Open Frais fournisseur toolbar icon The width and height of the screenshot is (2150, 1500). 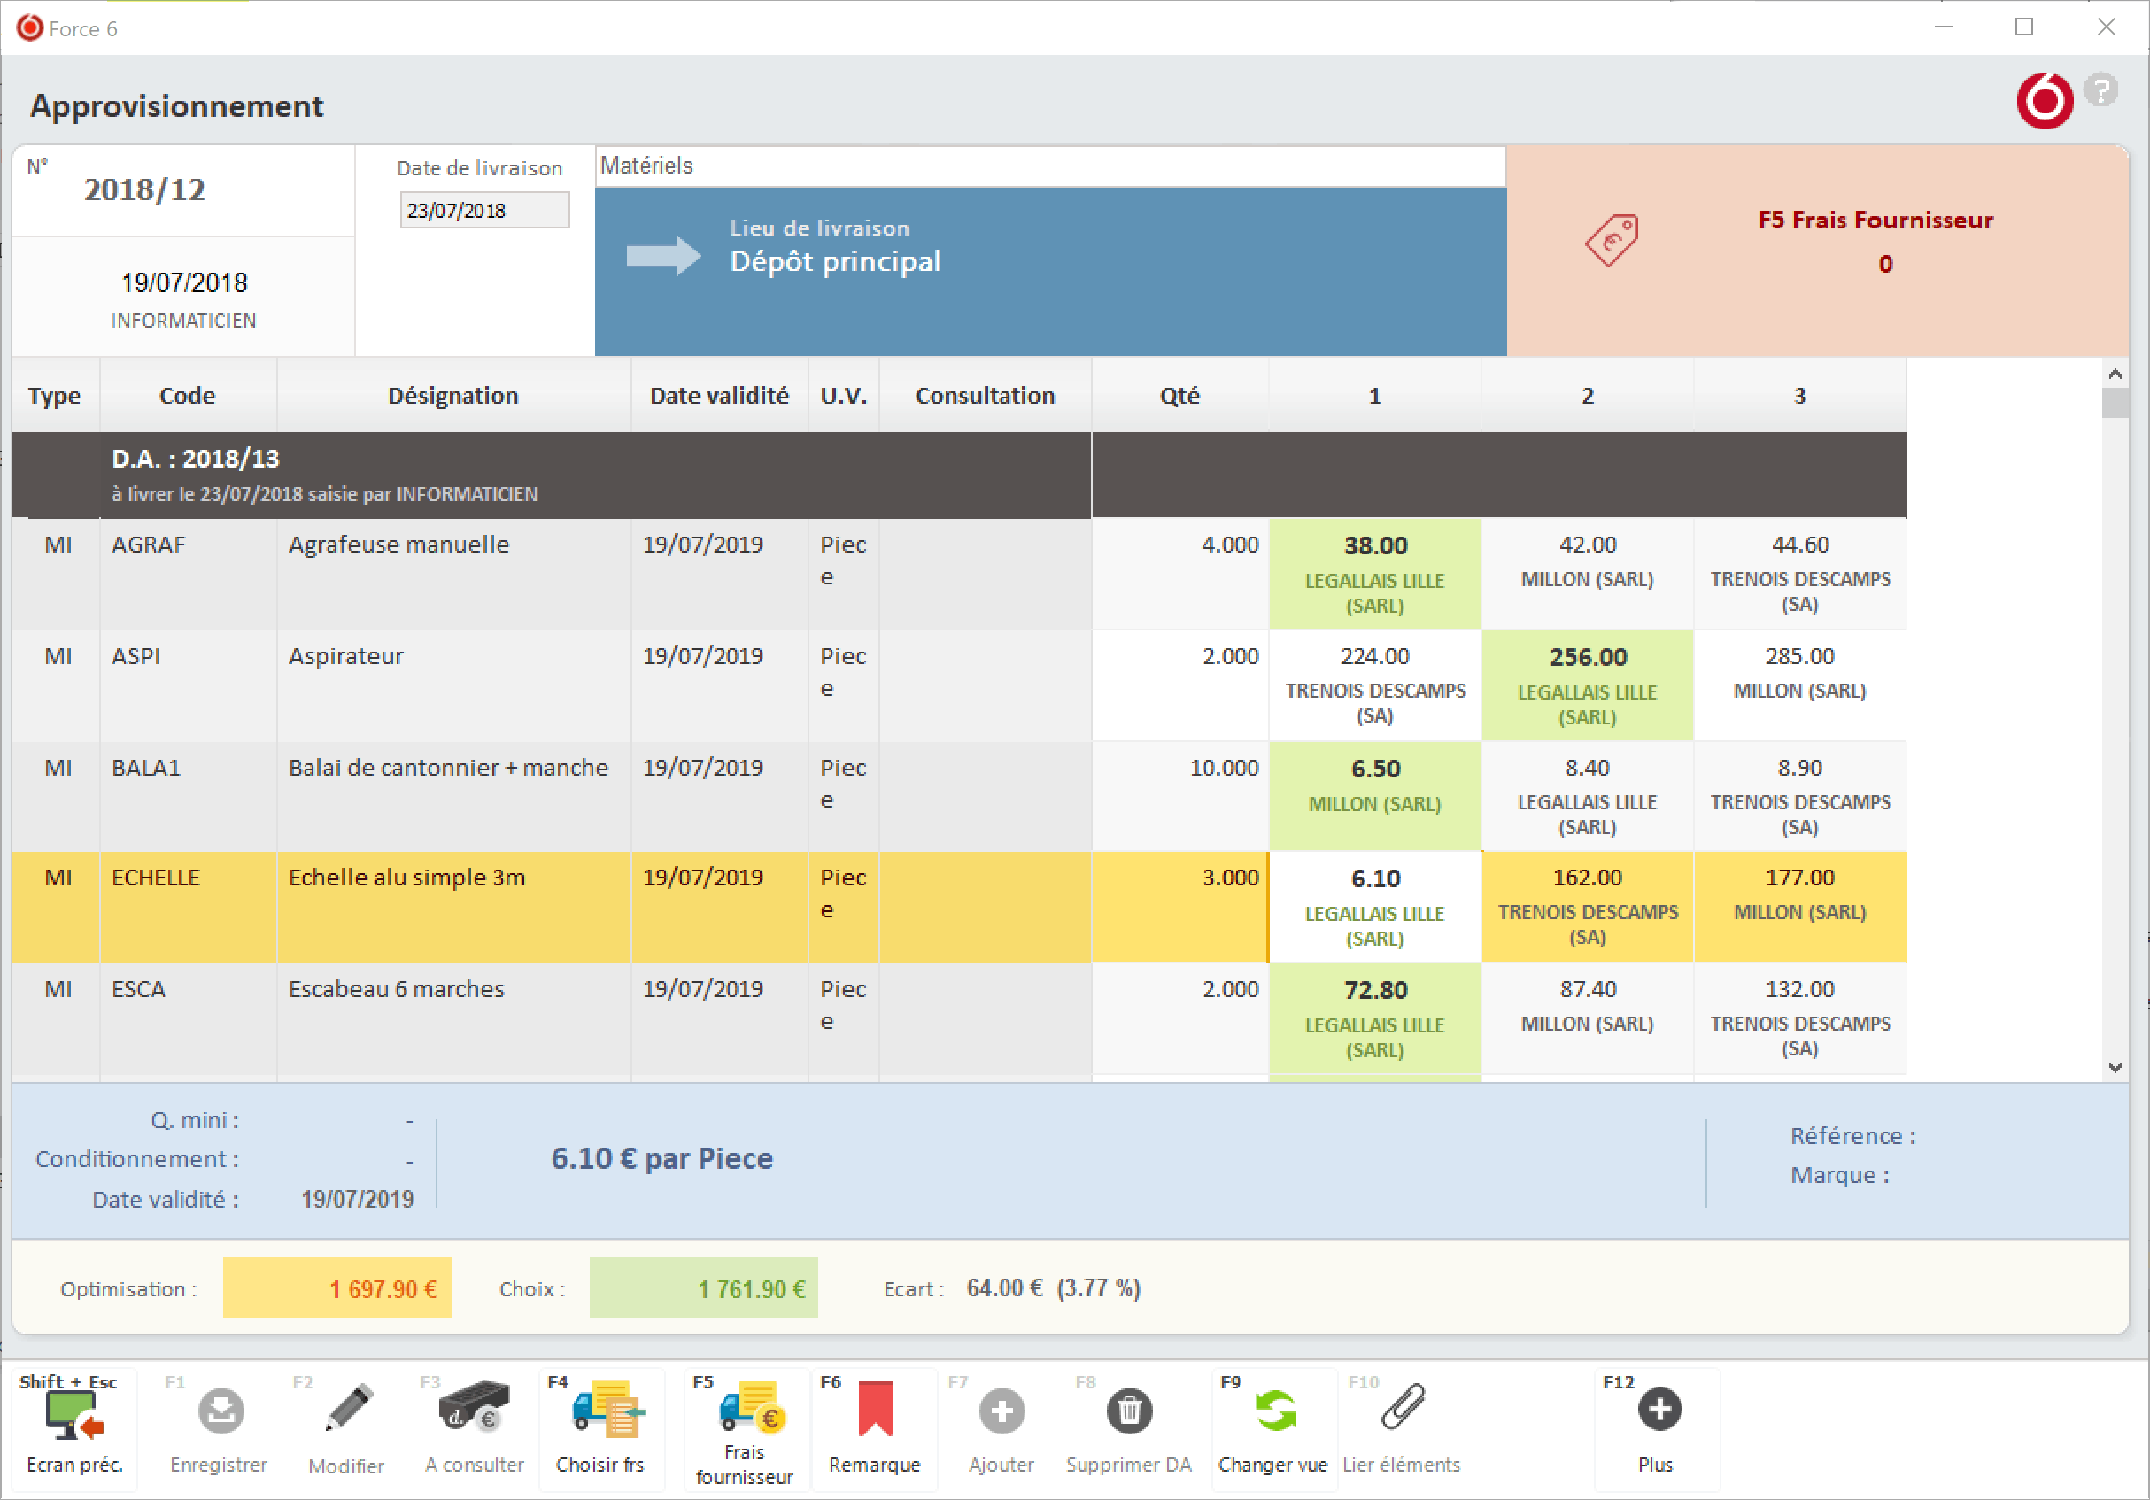point(752,1407)
